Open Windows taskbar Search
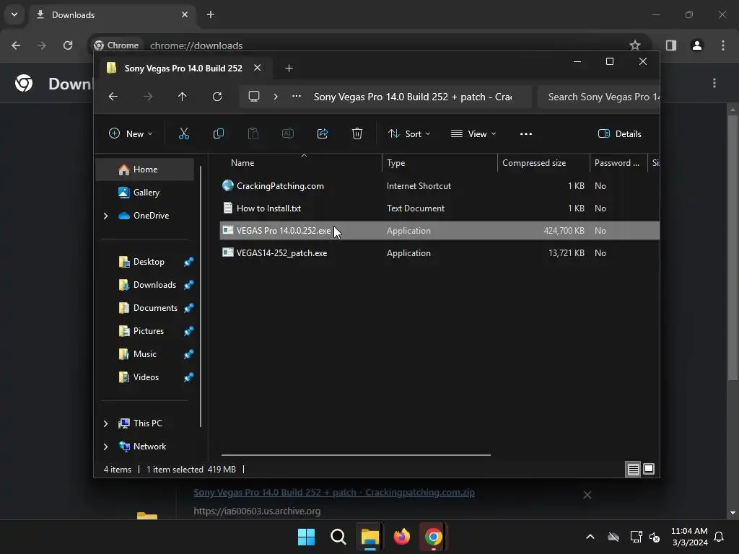The image size is (739, 554). pos(338,537)
